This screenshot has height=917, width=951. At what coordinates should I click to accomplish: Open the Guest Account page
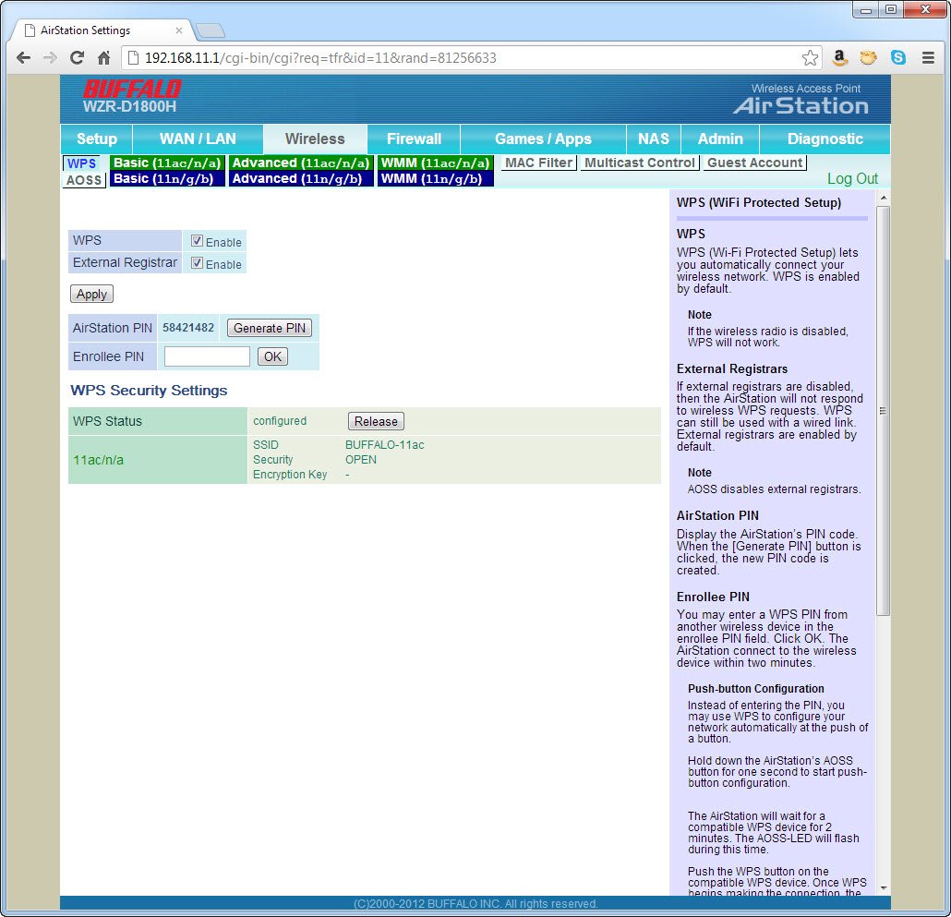pyautogui.click(x=754, y=163)
